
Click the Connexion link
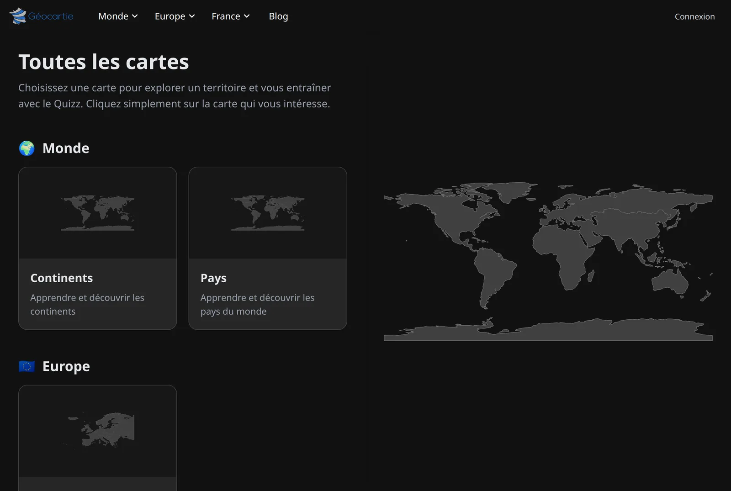pos(694,16)
